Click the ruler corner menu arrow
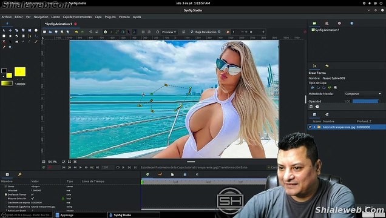The height and width of the screenshot is (218, 386). 42,38
